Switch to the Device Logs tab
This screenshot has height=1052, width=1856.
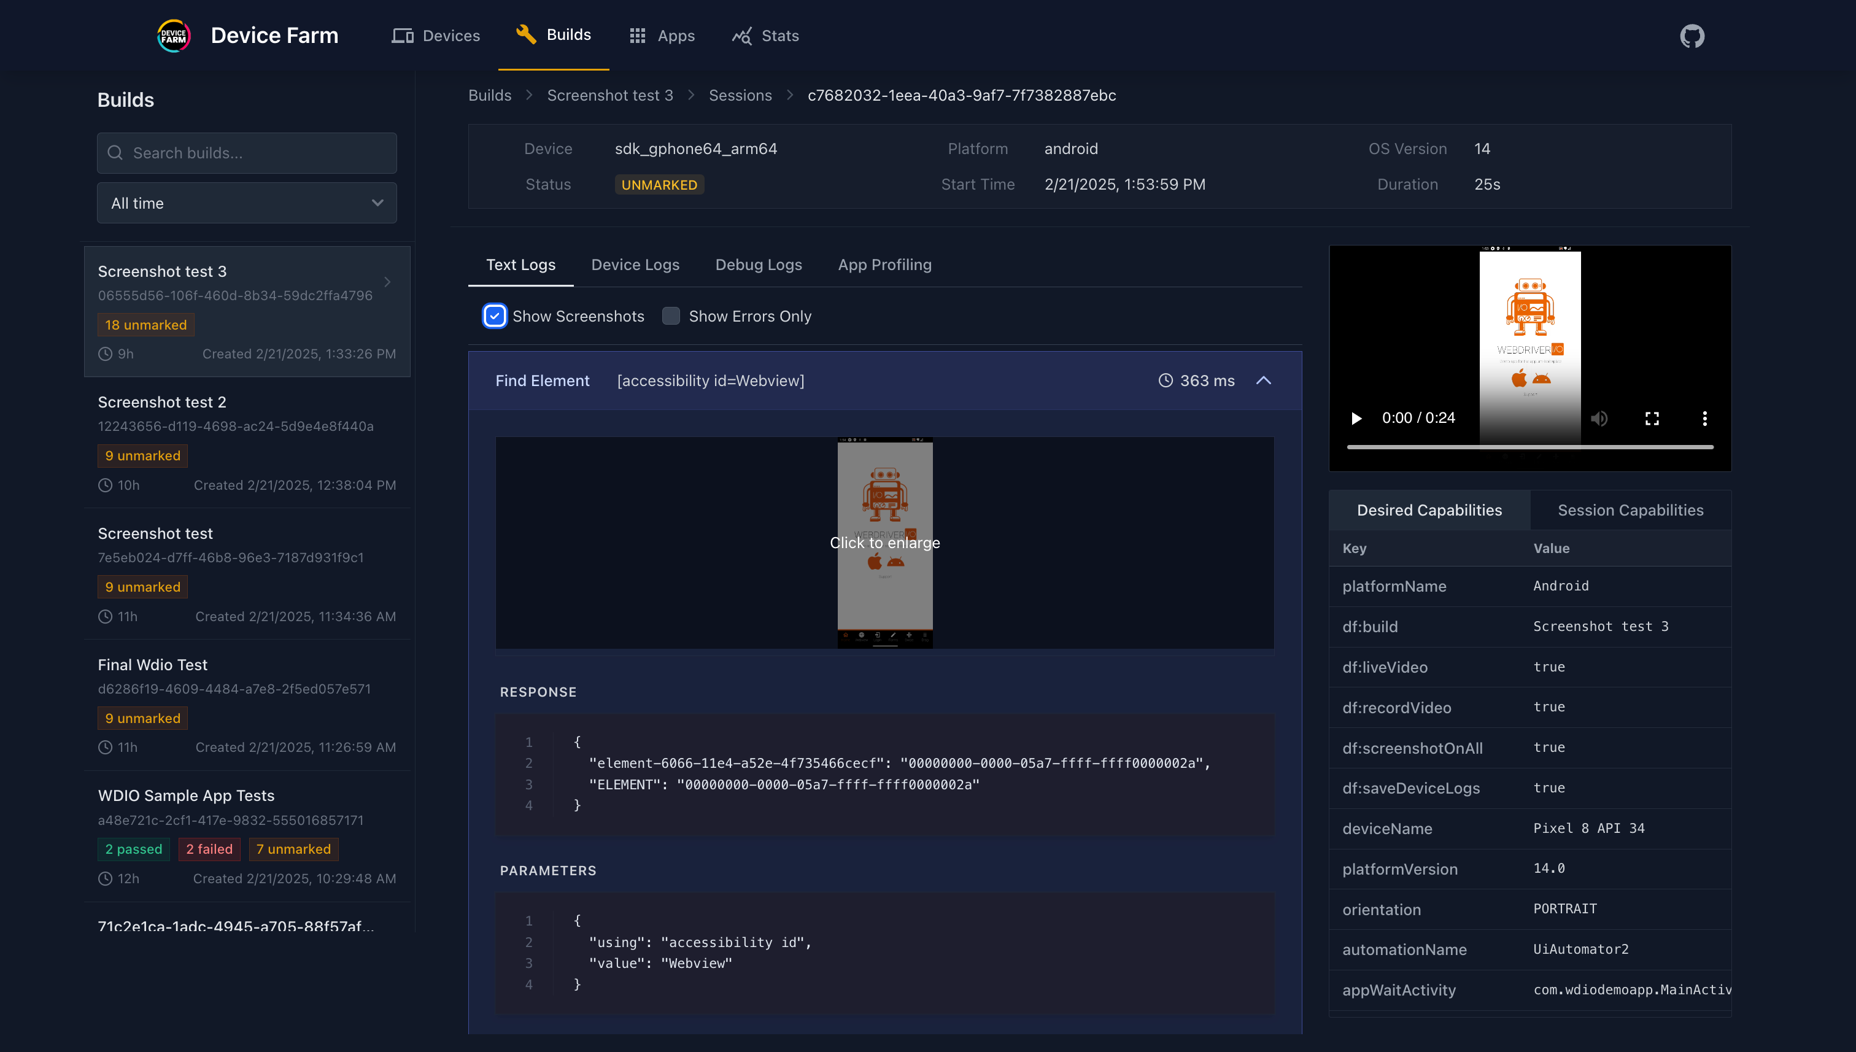click(x=635, y=265)
